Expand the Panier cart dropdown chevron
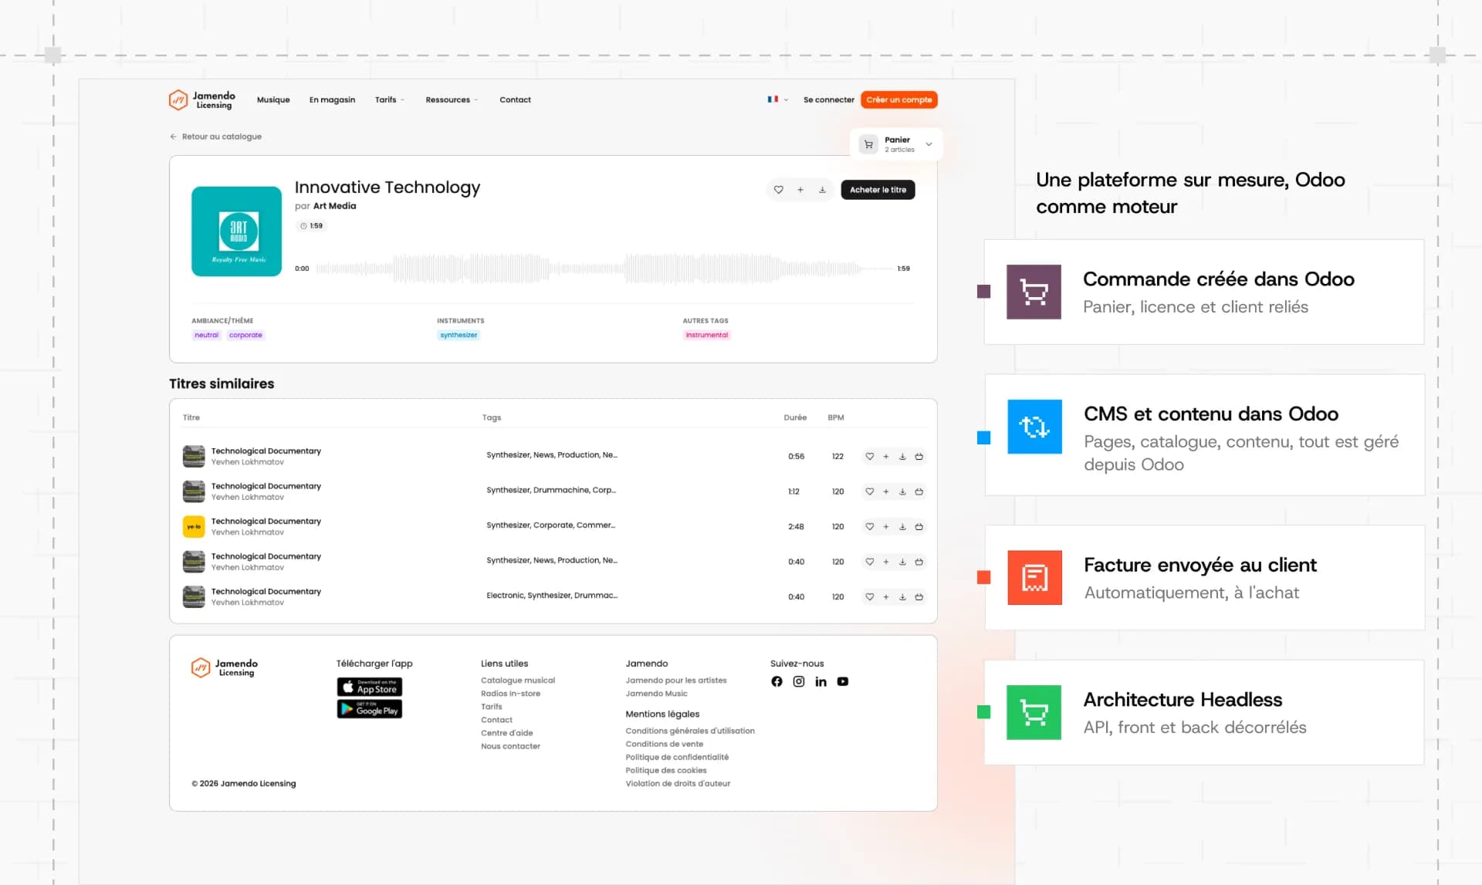The height and width of the screenshot is (885, 1482). pyautogui.click(x=929, y=144)
